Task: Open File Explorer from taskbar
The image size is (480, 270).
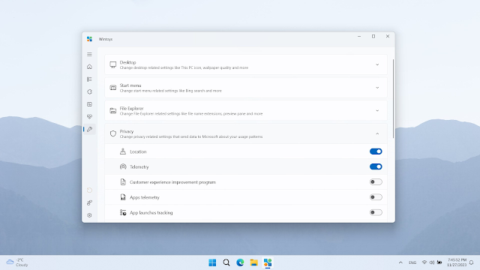Action: 253,262
